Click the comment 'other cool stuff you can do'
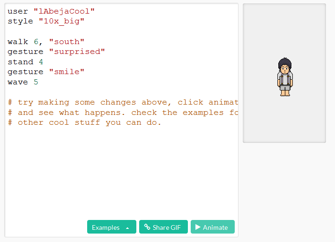 click(x=84, y=122)
